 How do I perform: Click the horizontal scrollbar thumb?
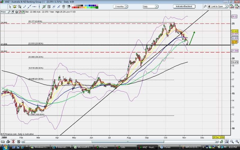click(128, 142)
